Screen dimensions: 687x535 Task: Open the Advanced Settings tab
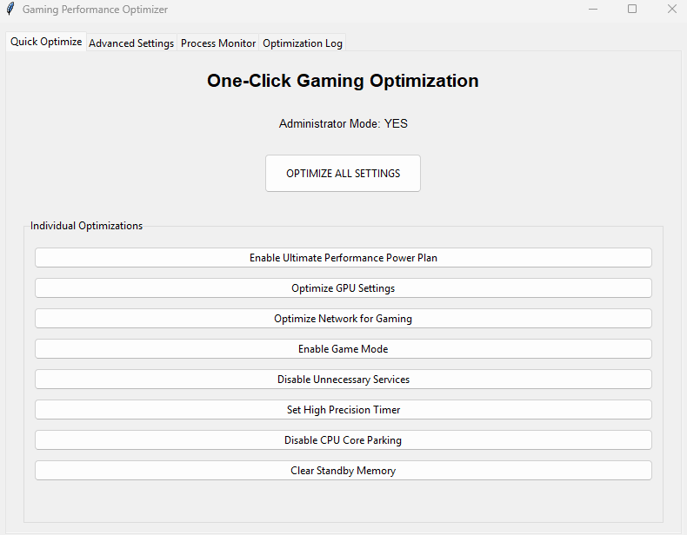click(x=131, y=43)
